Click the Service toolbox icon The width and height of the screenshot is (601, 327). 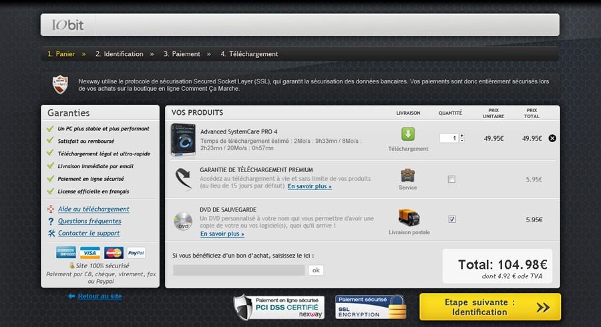click(x=408, y=176)
